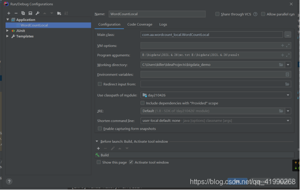Open Working directory dropdown arrow
The width and height of the screenshot is (300, 190).
pyautogui.click(x=288, y=65)
